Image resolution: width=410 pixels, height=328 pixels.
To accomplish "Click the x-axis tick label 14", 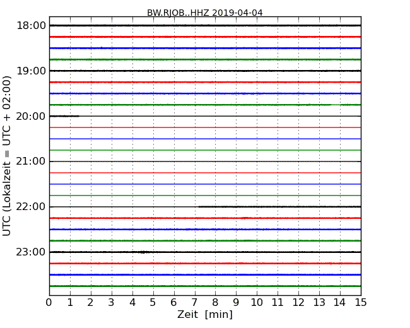I will click(339, 302).
